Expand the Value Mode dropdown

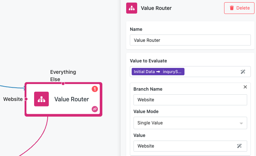[x=190, y=123]
